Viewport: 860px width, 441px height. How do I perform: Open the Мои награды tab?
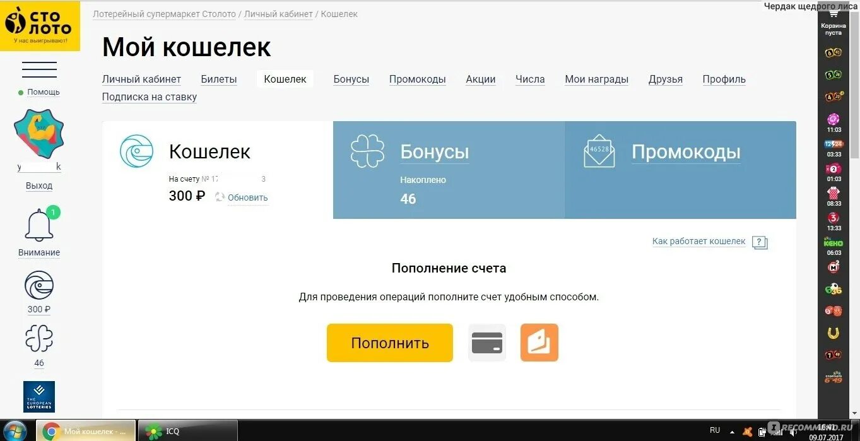[x=596, y=79]
